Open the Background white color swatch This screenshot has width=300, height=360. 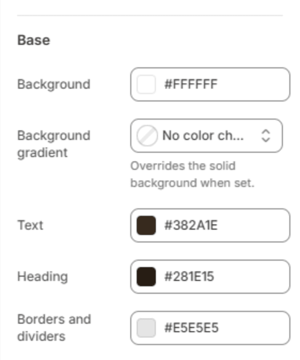146,84
